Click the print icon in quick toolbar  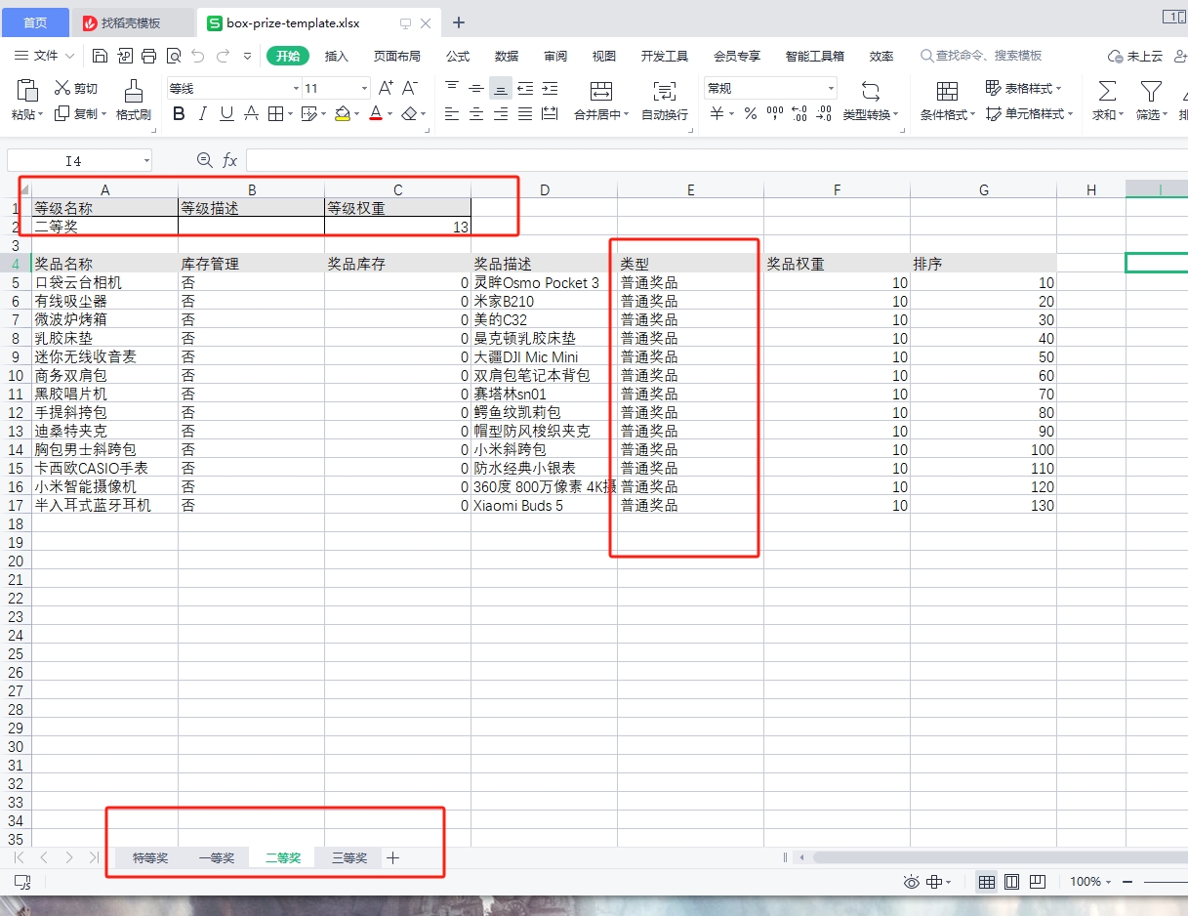click(148, 56)
